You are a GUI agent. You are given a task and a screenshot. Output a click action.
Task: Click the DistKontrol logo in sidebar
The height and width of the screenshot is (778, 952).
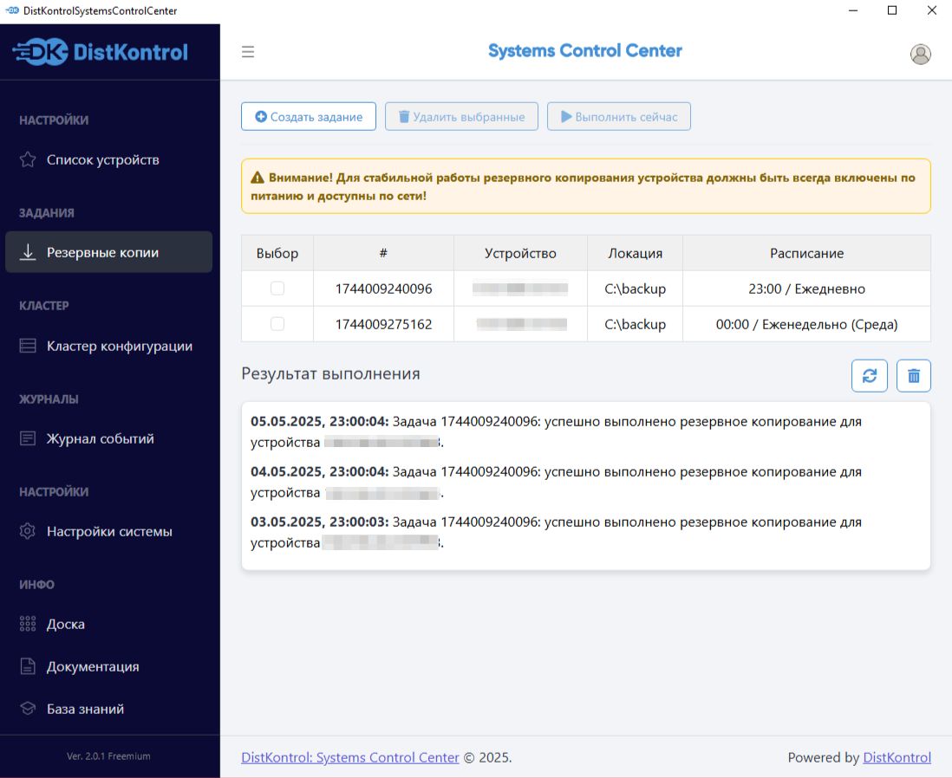click(x=101, y=52)
